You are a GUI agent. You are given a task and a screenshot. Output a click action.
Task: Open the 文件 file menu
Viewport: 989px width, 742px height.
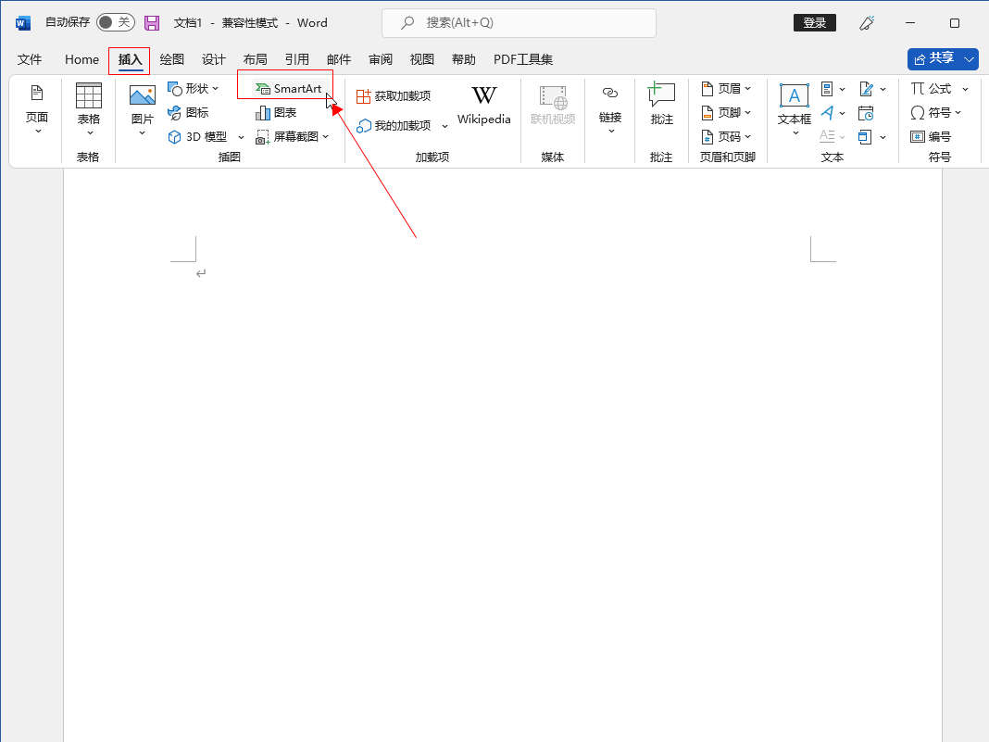click(30, 59)
